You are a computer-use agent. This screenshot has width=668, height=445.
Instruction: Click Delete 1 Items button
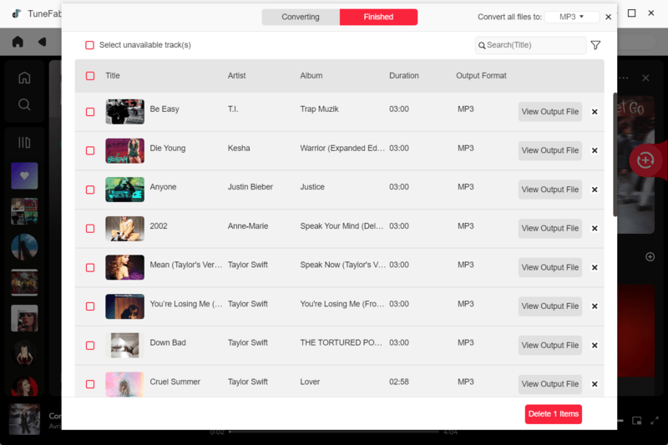[554, 414]
